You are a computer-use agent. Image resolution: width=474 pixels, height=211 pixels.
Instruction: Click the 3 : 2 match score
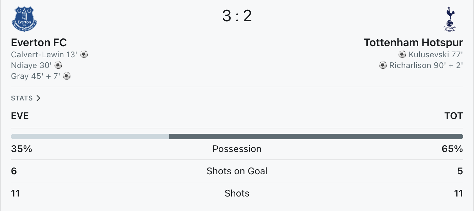[x=237, y=16]
